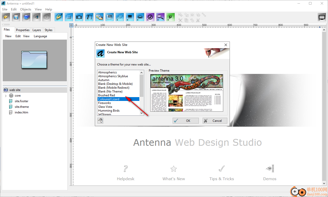Open the Language menu in Files panel
The height and width of the screenshot is (197, 328).
click(x=40, y=36)
